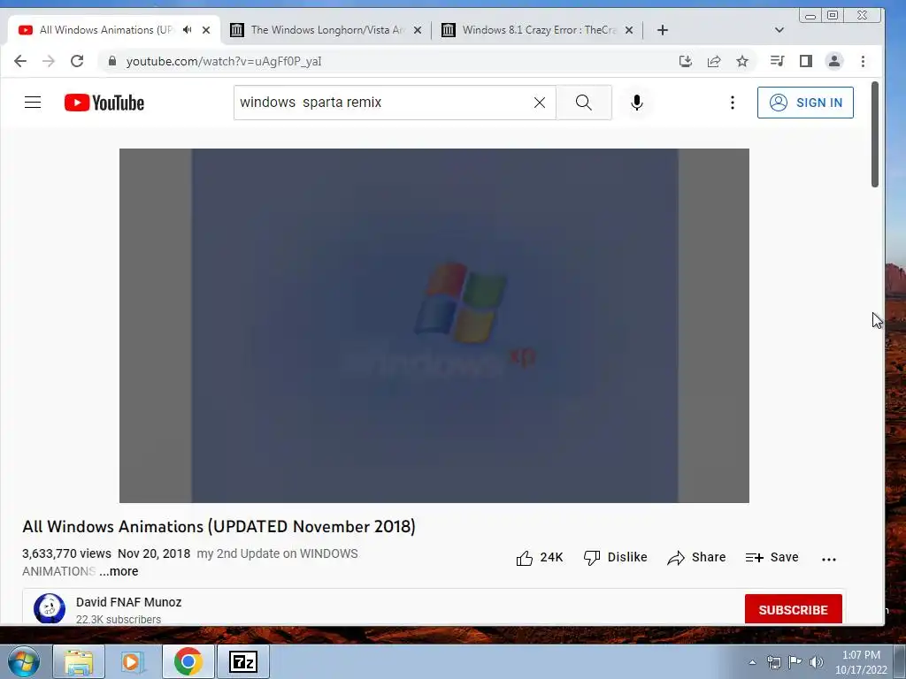Clear the search box text

[539, 103]
